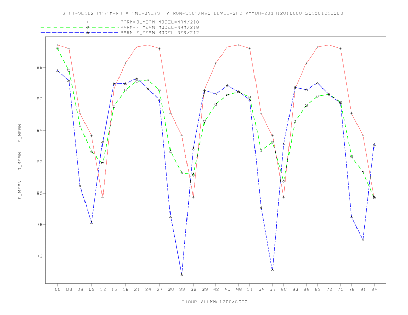Click x-axis tick label 54

[x=261, y=289]
